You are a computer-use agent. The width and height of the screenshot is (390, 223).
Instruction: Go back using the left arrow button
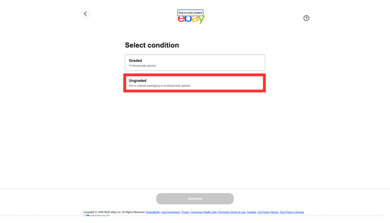pos(85,14)
